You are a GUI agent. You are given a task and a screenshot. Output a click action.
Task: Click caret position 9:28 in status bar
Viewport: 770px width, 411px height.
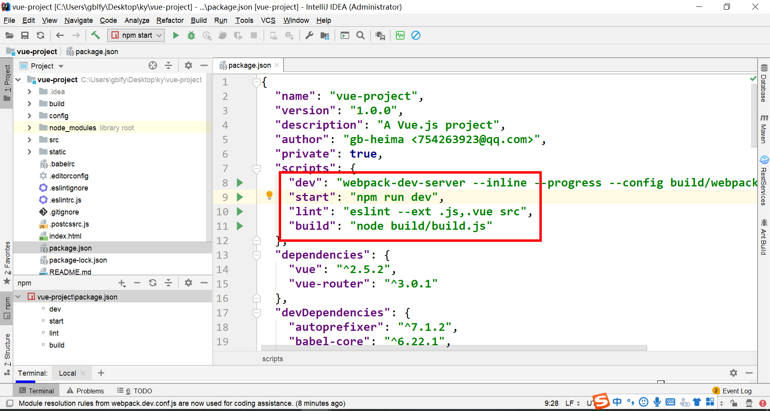coord(551,403)
